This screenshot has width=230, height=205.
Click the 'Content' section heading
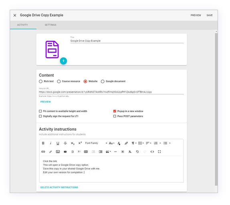(x=46, y=75)
